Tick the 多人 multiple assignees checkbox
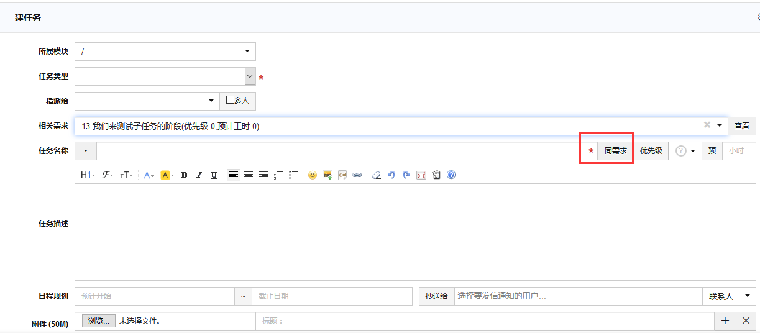 (x=230, y=99)
